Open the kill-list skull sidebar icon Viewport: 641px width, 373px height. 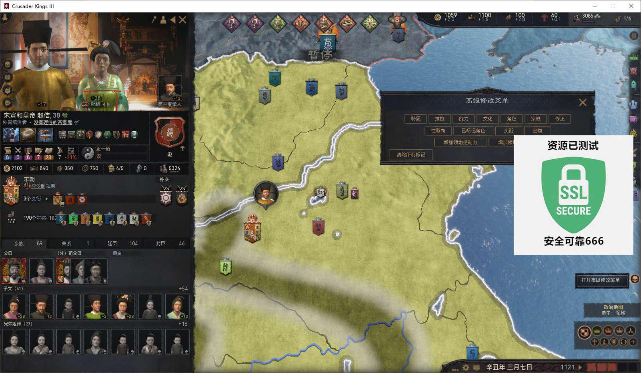[7, 64]
